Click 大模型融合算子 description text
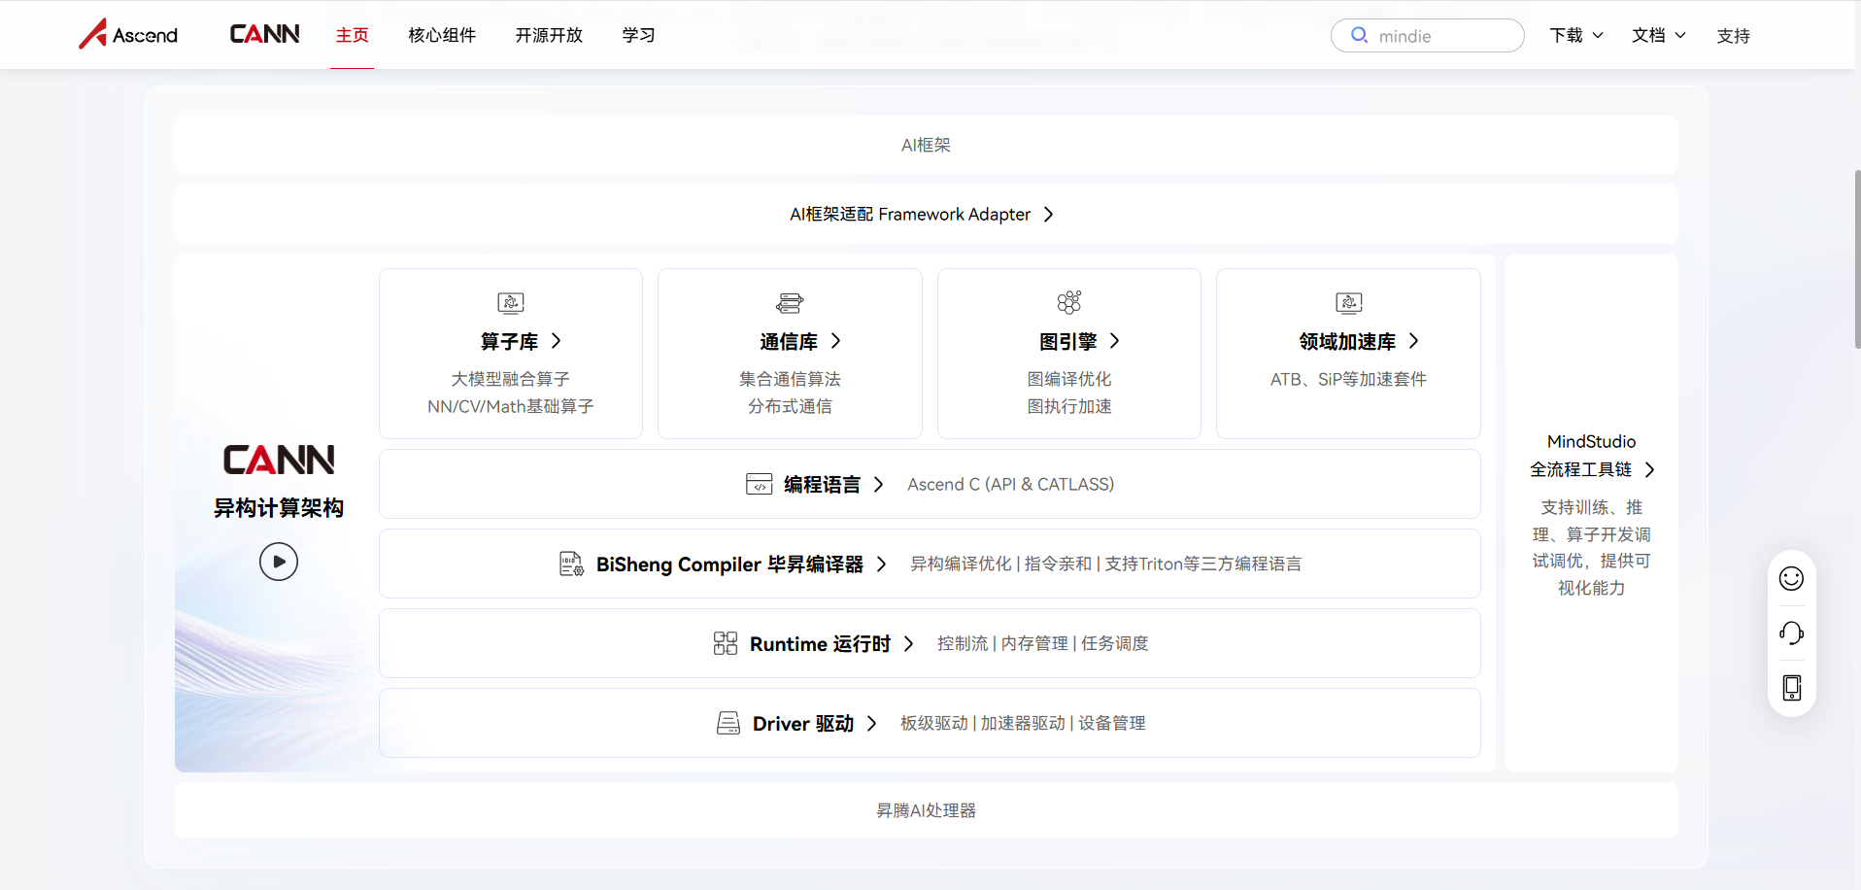Image resolution: width=1861 pixels, height=890 pixels. click(x=511, y=379)
